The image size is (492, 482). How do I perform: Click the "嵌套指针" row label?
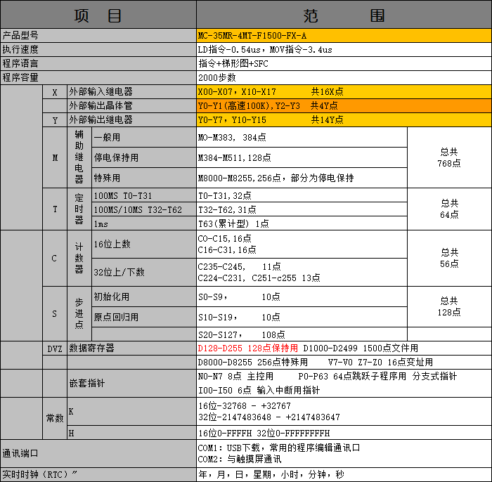88,384
